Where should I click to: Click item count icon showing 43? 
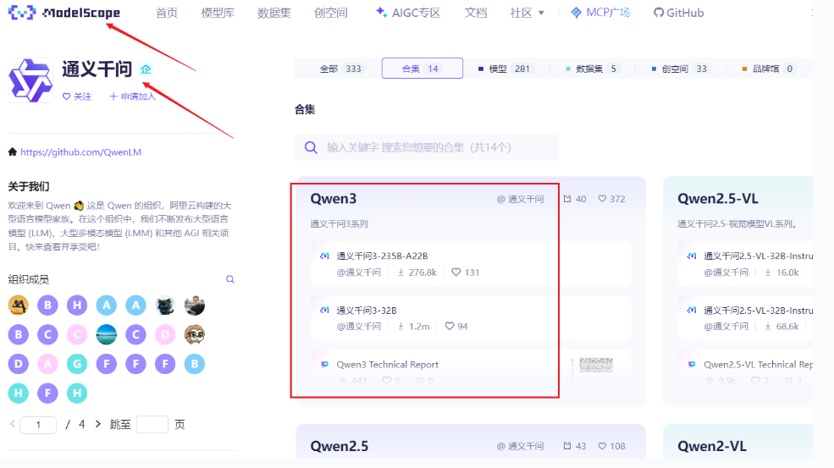pyautogui.click(x=567, y=446)
